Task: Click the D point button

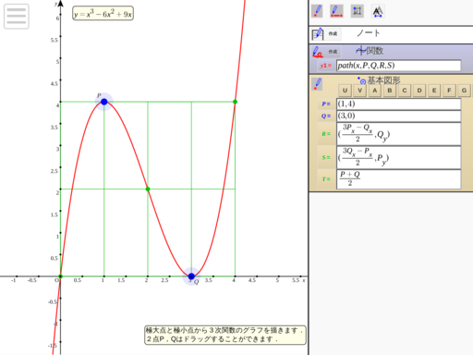Action: 419,91
